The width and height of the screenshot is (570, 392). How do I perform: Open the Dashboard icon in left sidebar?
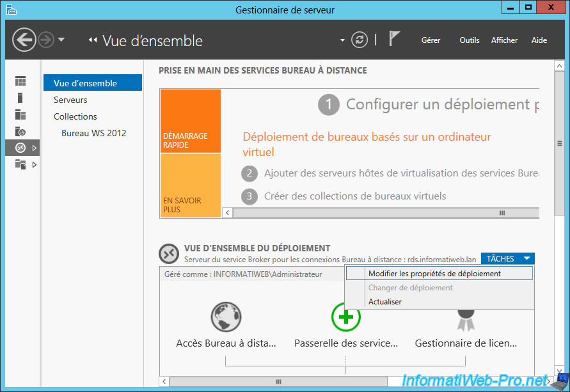click(20, 81)
